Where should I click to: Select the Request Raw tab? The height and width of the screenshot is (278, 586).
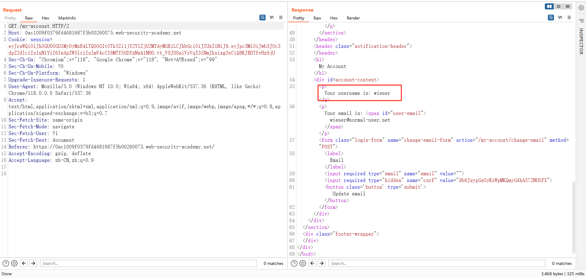click(29, 18)
